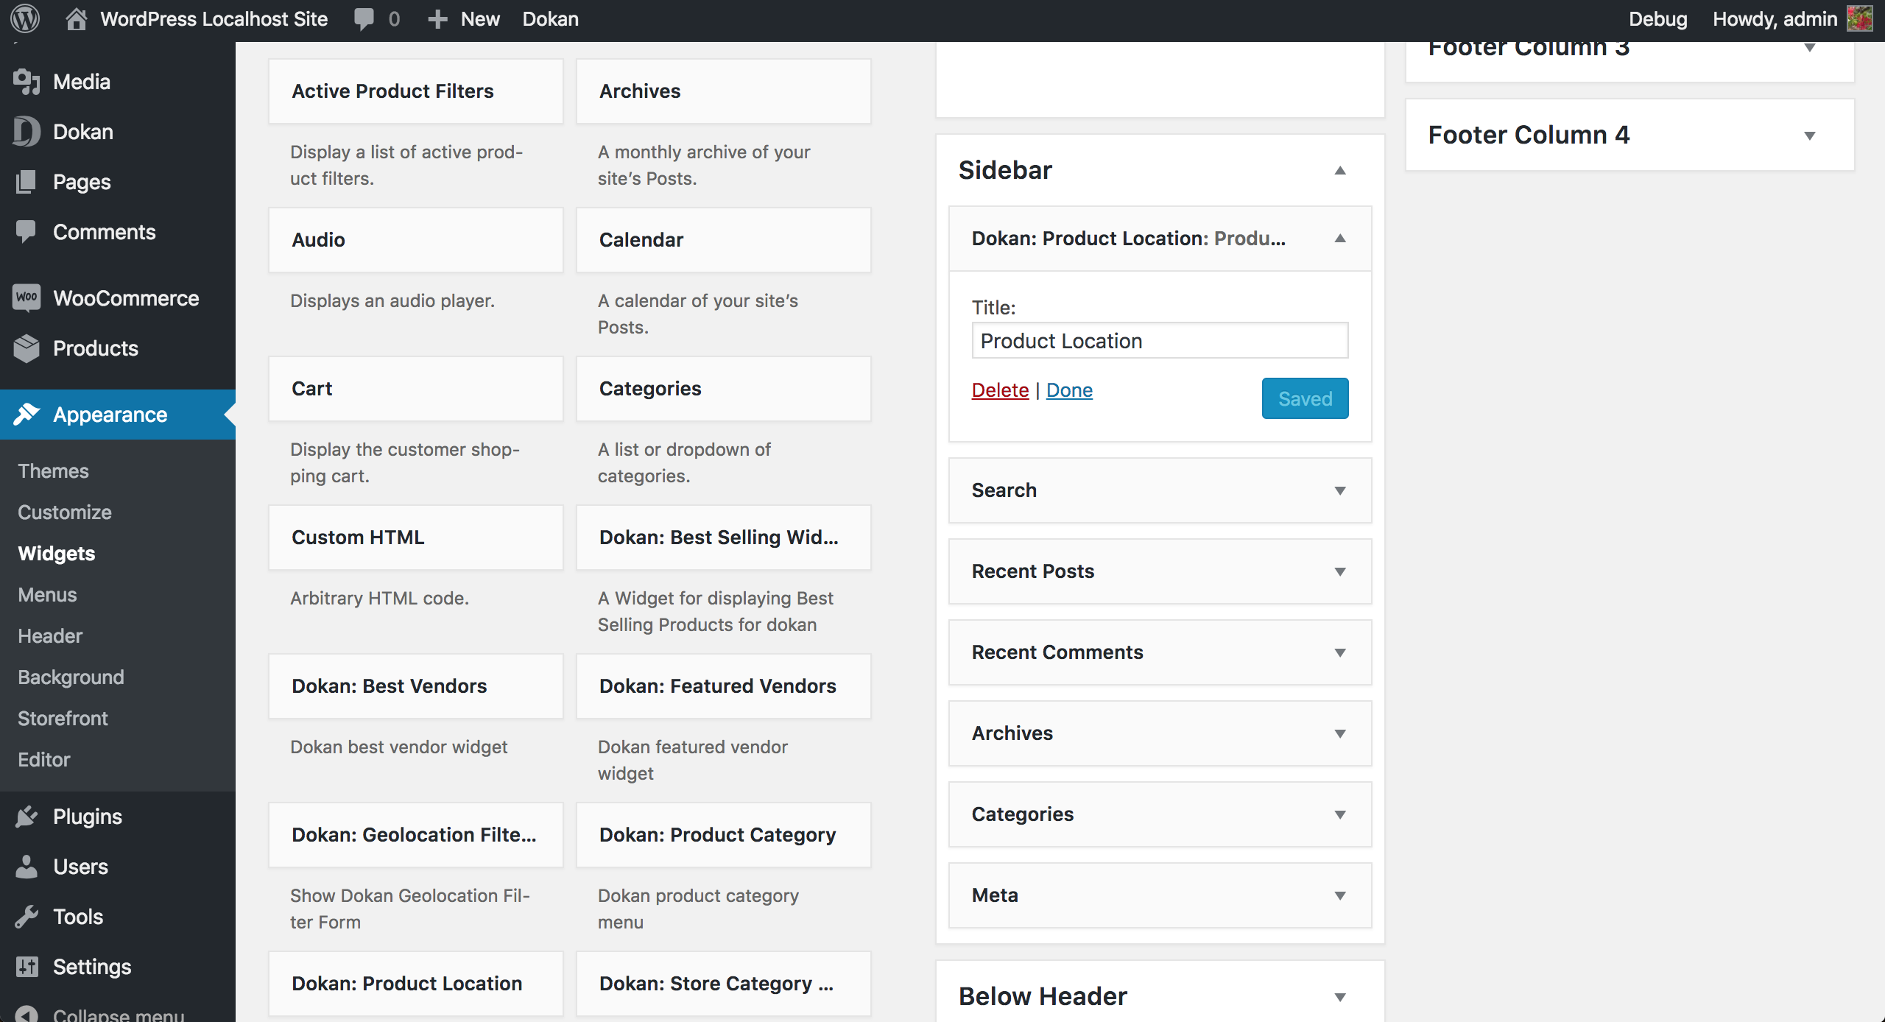Click the Appearance sidebar icon
The image size is (1885, 1022).
(27, 414)
